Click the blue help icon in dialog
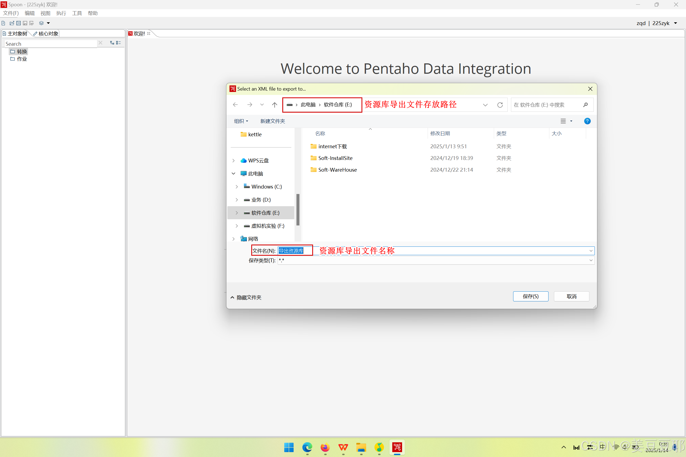The height and width of the screenshot is (457, 686). click(587, 121)
